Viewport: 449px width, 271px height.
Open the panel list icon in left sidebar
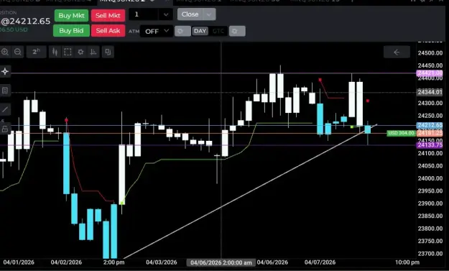point(5,91)
